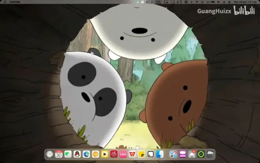
Task: Launch NetEase Cloud Music red icon
Action: pos(114,154)
